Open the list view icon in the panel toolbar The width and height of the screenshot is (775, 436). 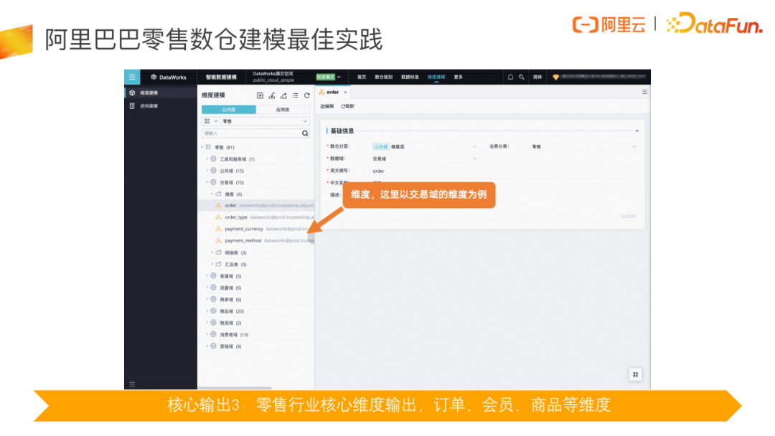point(296,95)
